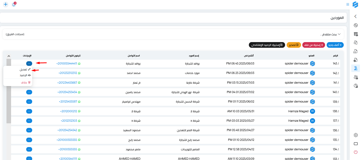Click the hamburger menu icon
Viewport: 361px width, 160px height.
(347, 4)
